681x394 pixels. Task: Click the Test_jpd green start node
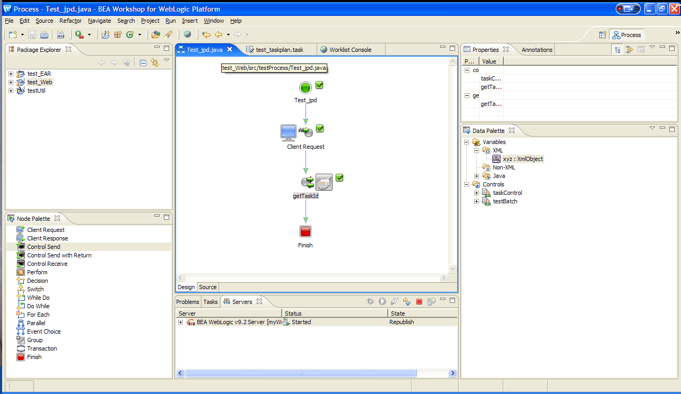click(x=305, y=88)
